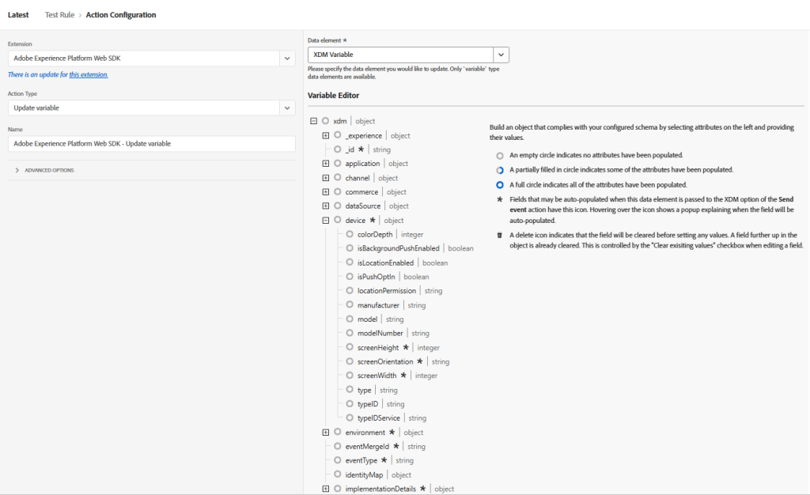810x495 pixels.
Task: Expand the application object node
Action: [x=325, y=163]
